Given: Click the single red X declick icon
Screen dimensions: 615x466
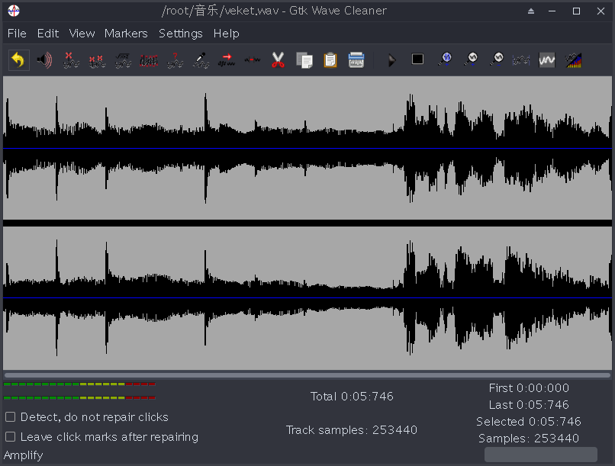Looking at the screenshot, I should click(x=71, y=60).
